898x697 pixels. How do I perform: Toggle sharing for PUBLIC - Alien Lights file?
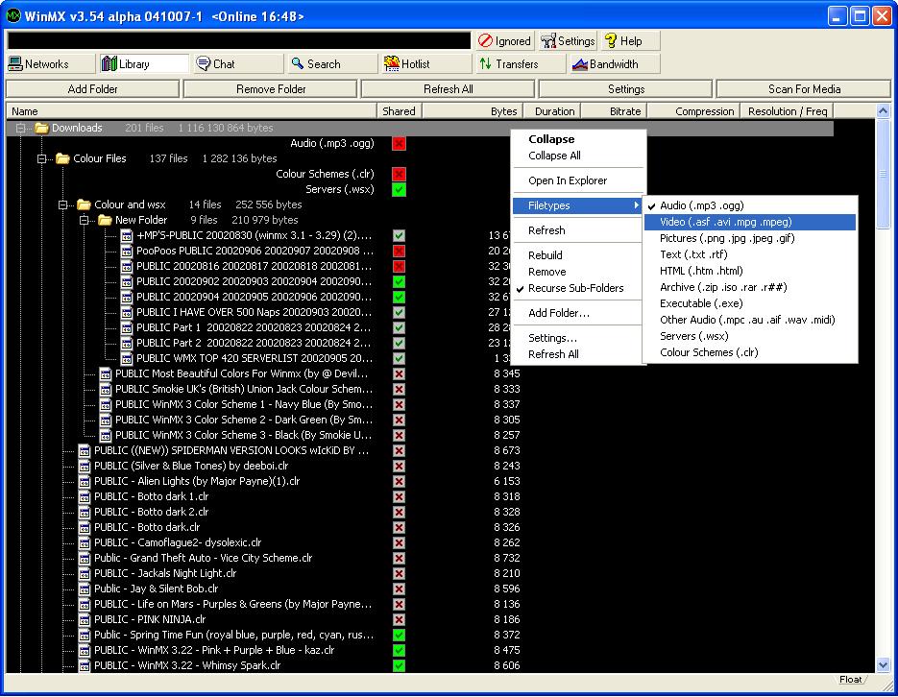tap(400, 481)
